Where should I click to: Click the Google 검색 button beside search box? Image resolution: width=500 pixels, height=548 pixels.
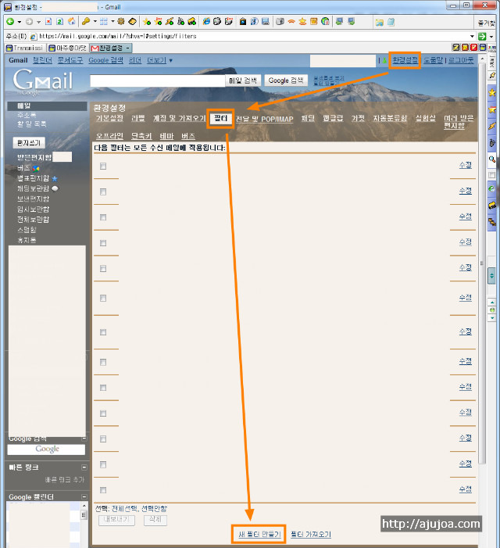pyautogui.click(x=286, y=81)
